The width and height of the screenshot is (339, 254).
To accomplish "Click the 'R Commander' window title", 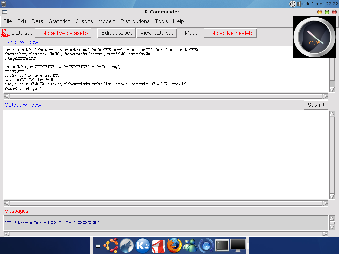I will coord(162,12).
